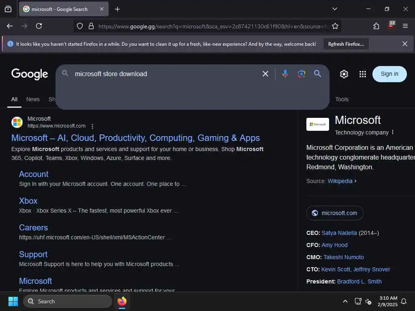Screen dimensions: 415x311
Task: Open the Xbox sitelink
Action: click(x=28, y=201)
